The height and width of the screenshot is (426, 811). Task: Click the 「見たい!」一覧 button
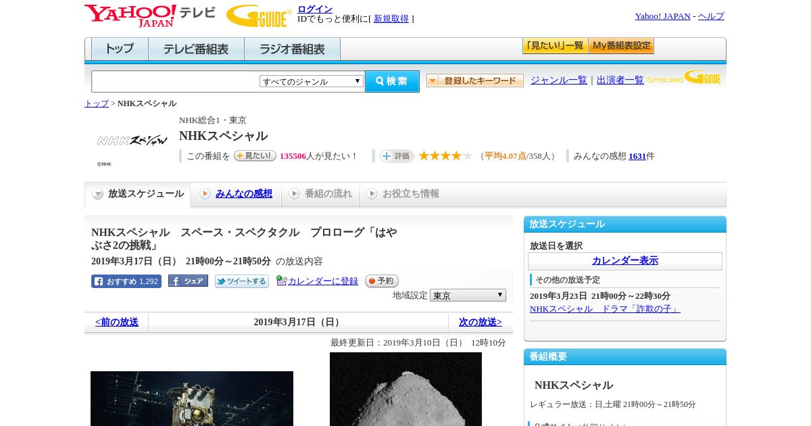555,46
